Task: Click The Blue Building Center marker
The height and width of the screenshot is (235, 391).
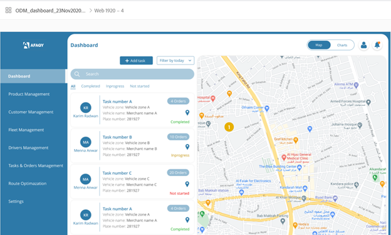Action: pyautogui.click(x=300, y=167)
